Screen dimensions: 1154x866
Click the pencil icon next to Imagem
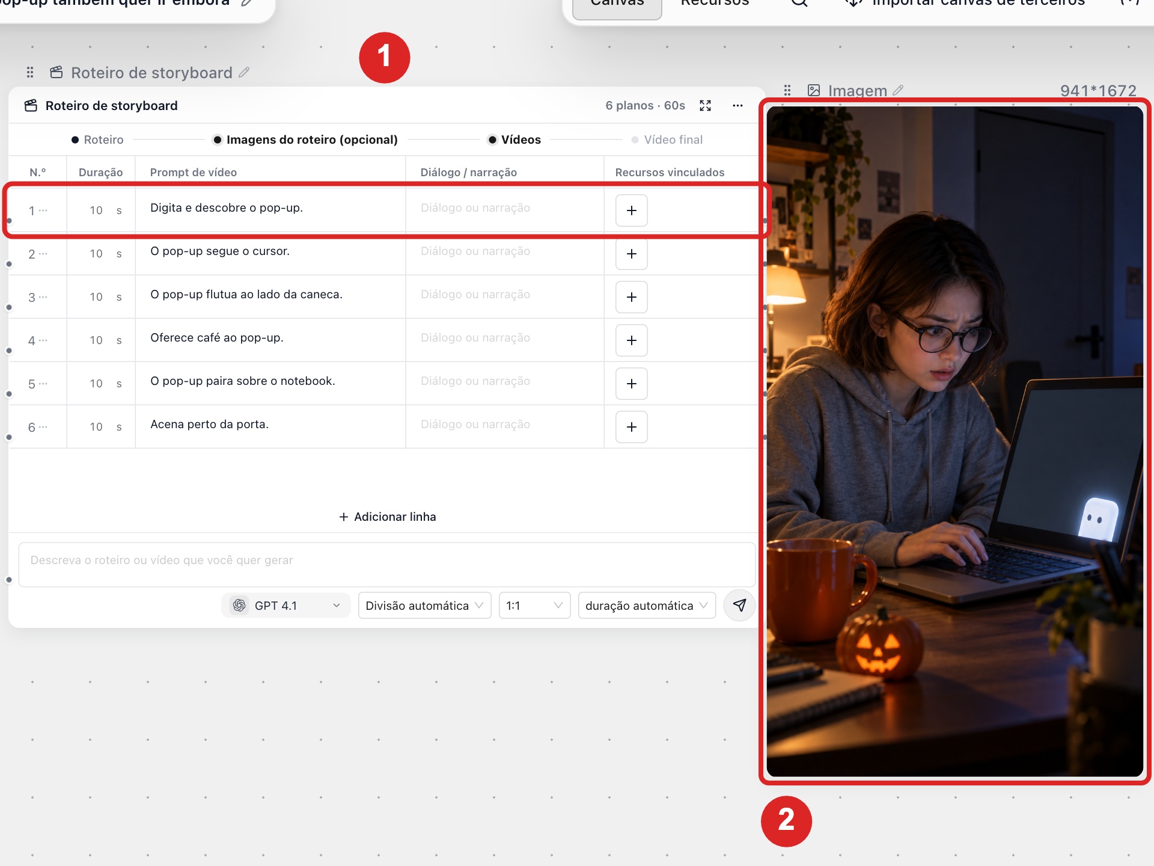[898, 90]
